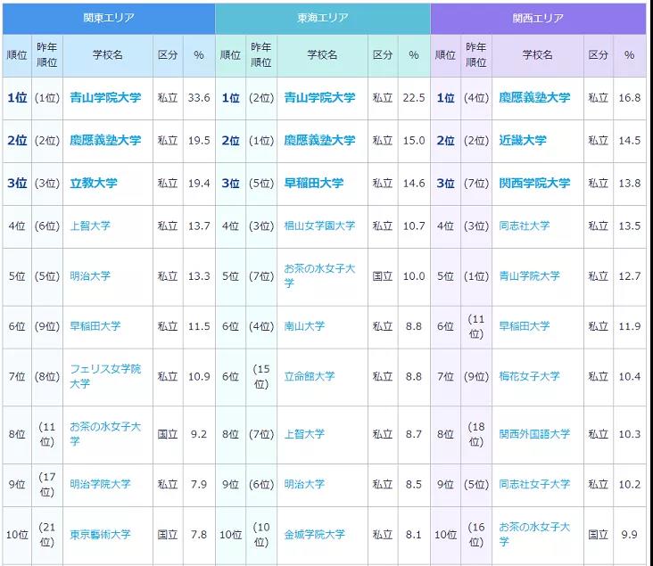The image size is (653, 566).
Task: Click the 椙山女学園大学 link
Action: coord(320,226)
